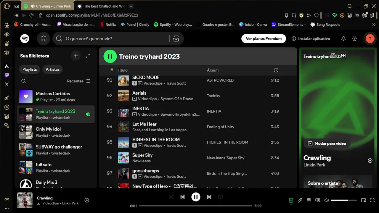Open the friend activity icon
The image size is (379, 213).
click(354, 39)
